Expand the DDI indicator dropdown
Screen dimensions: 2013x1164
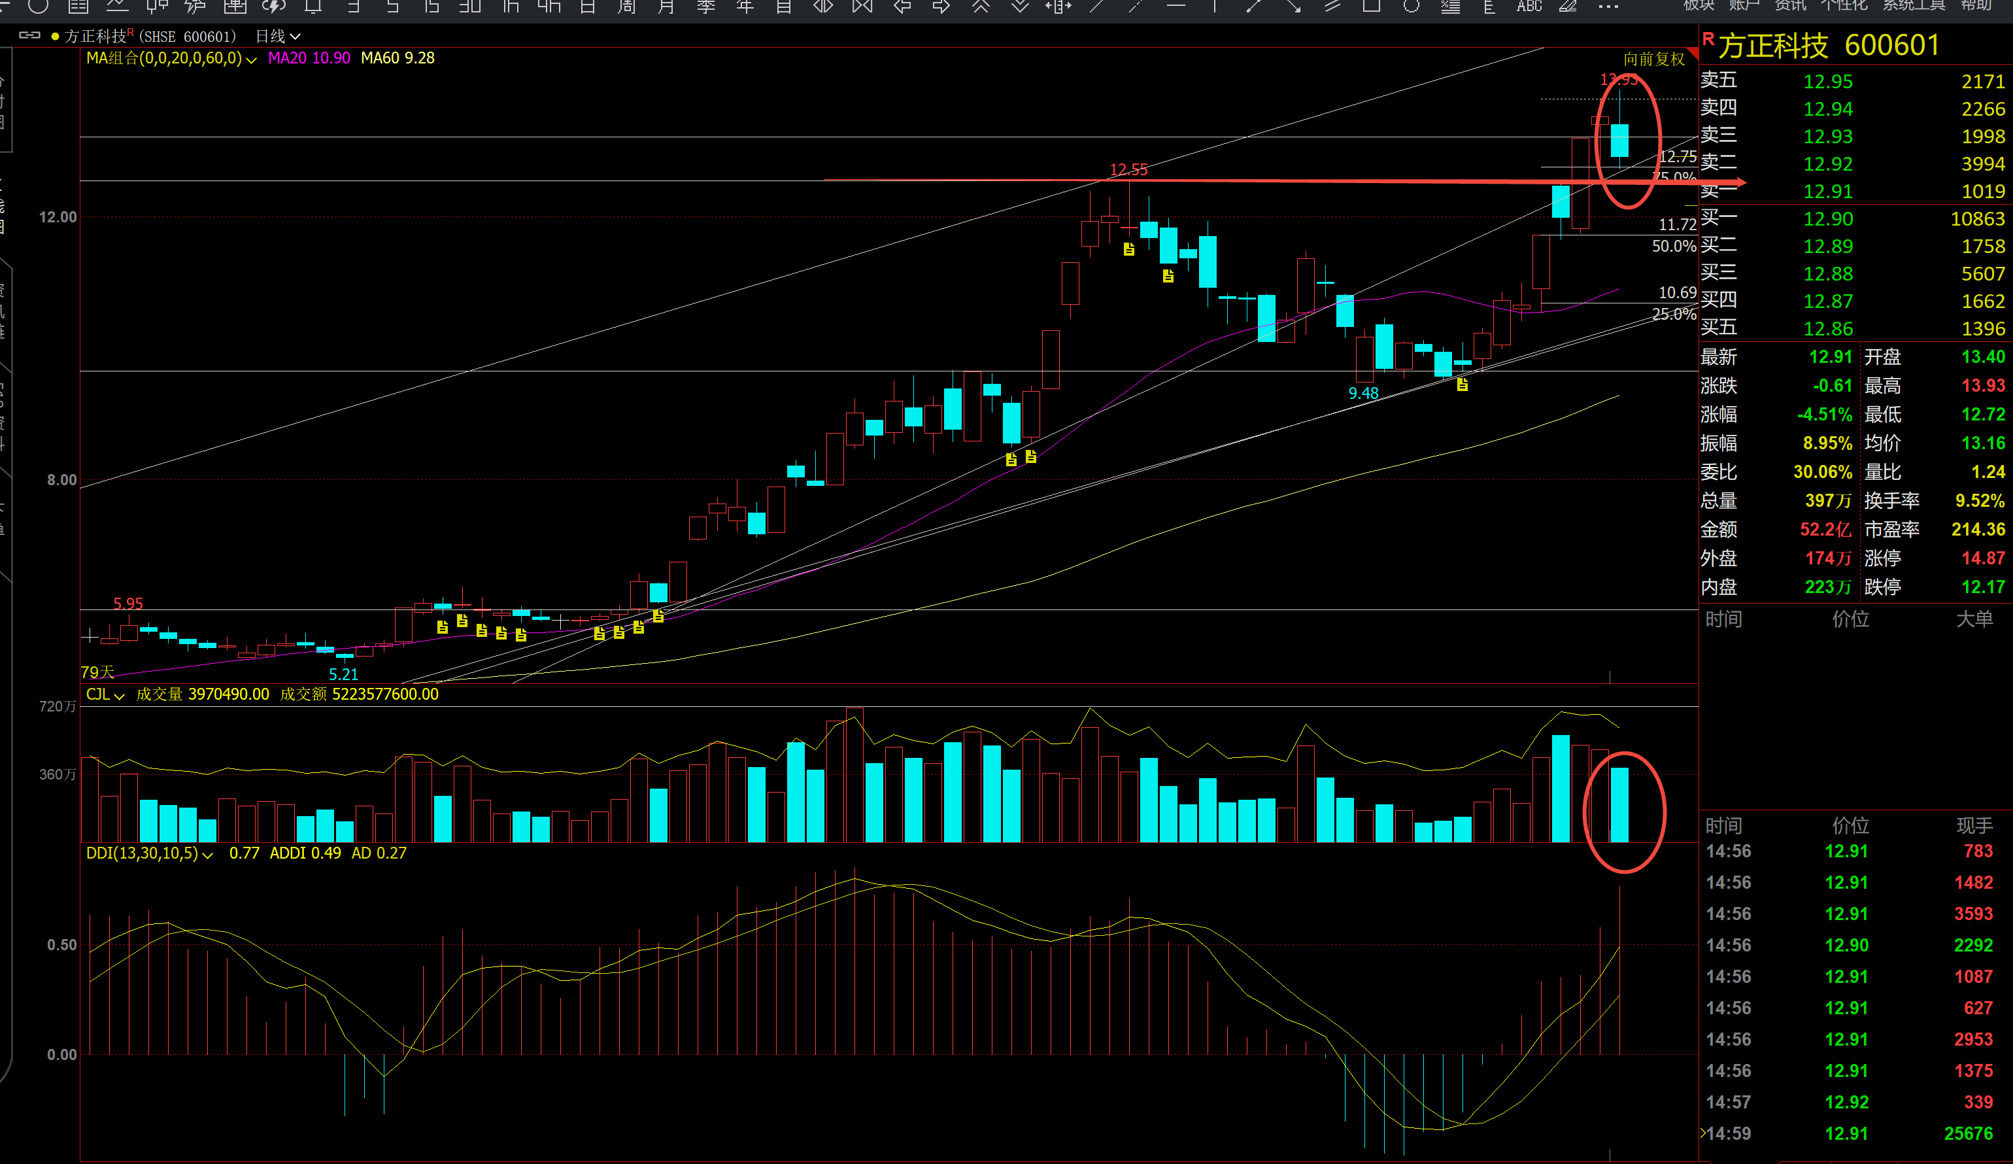point(208,854)
